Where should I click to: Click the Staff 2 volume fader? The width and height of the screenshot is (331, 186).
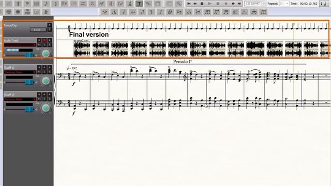tap(29, 109)
